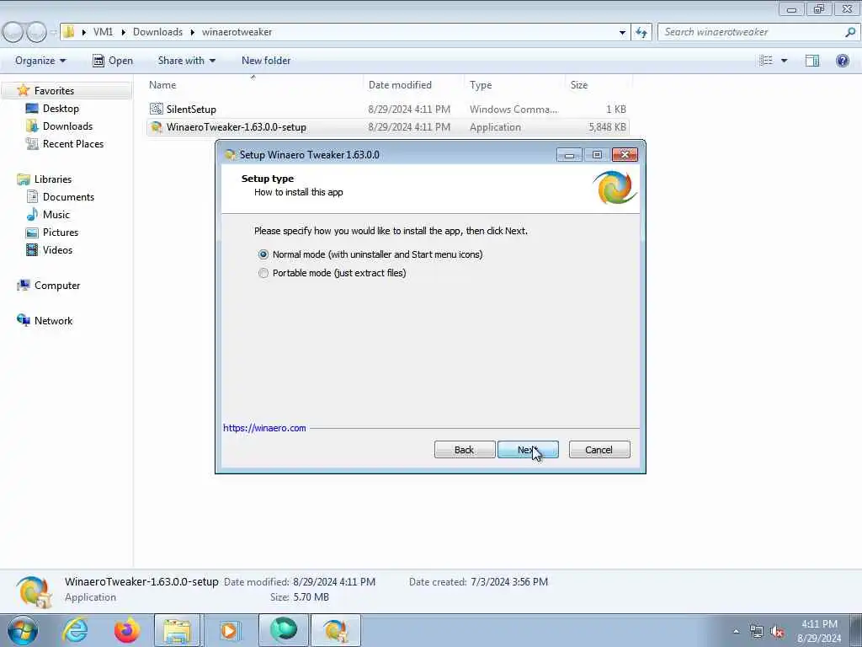Image resolution: width=862 pixels, height=647 pixels.
Task: Show hidden tray icons arrow
Action: [736, 631]
